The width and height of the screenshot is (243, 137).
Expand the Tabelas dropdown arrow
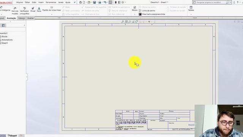click(x=191, y=14)
